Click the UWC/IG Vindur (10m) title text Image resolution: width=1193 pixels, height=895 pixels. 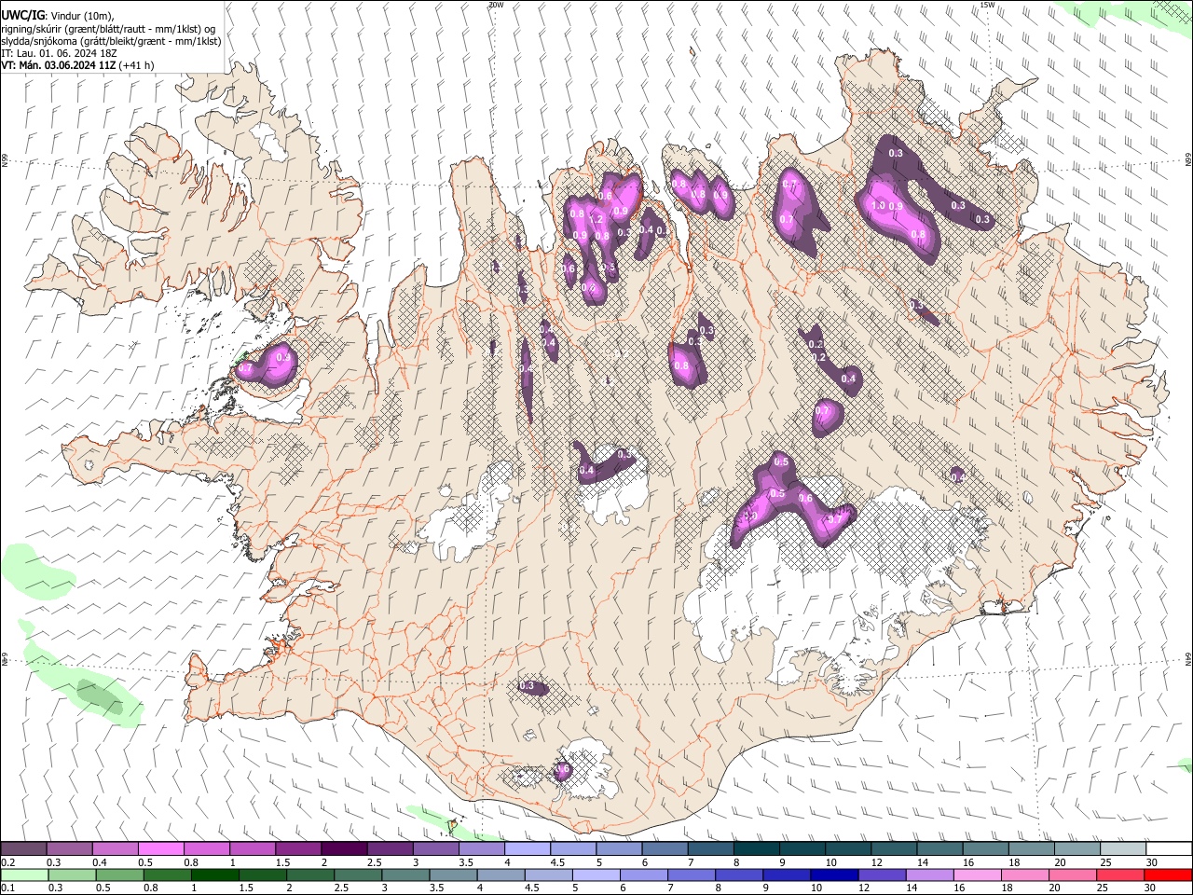click(57, 14)
